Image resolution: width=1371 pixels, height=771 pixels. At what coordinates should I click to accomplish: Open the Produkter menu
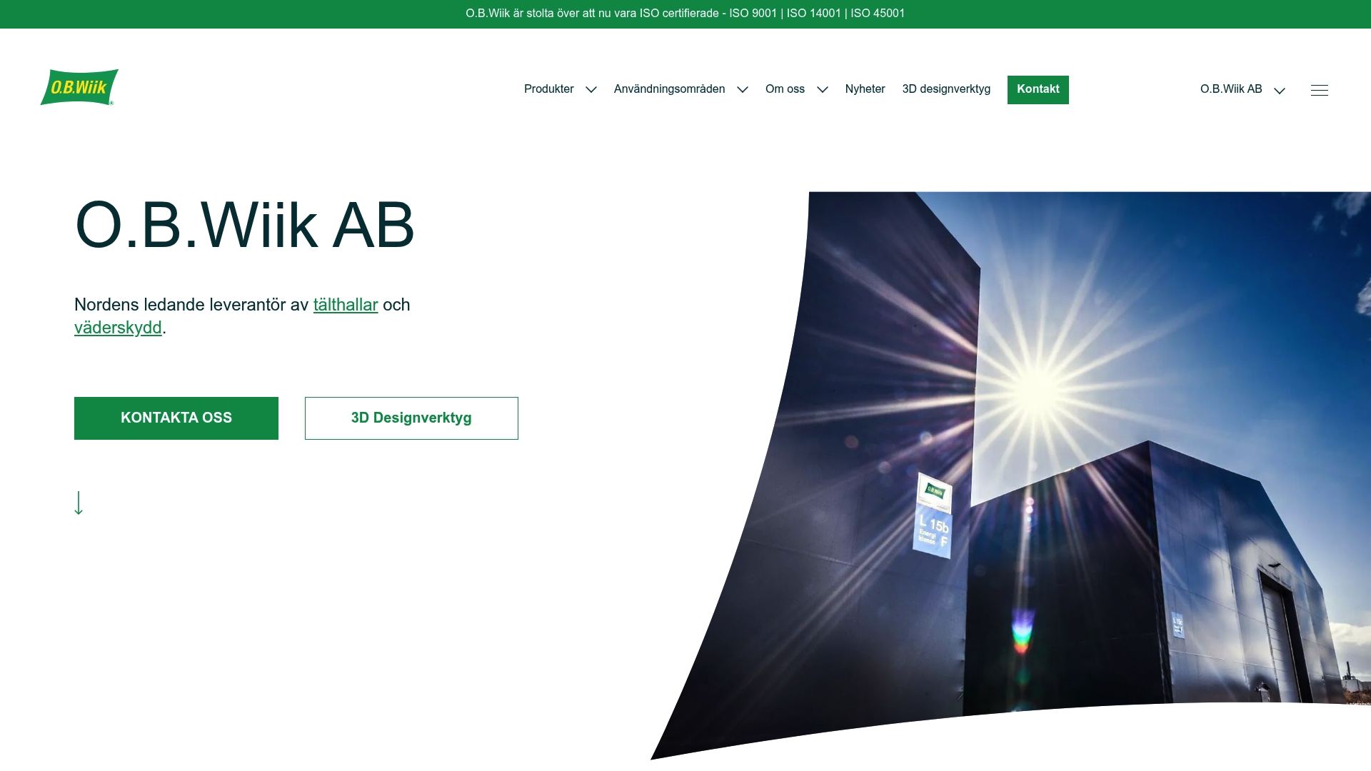tap(548, 89)
